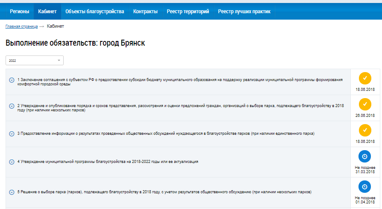Click the Главная страница breadcrumb link
The image size is (382, 209).
click(21, 26)
